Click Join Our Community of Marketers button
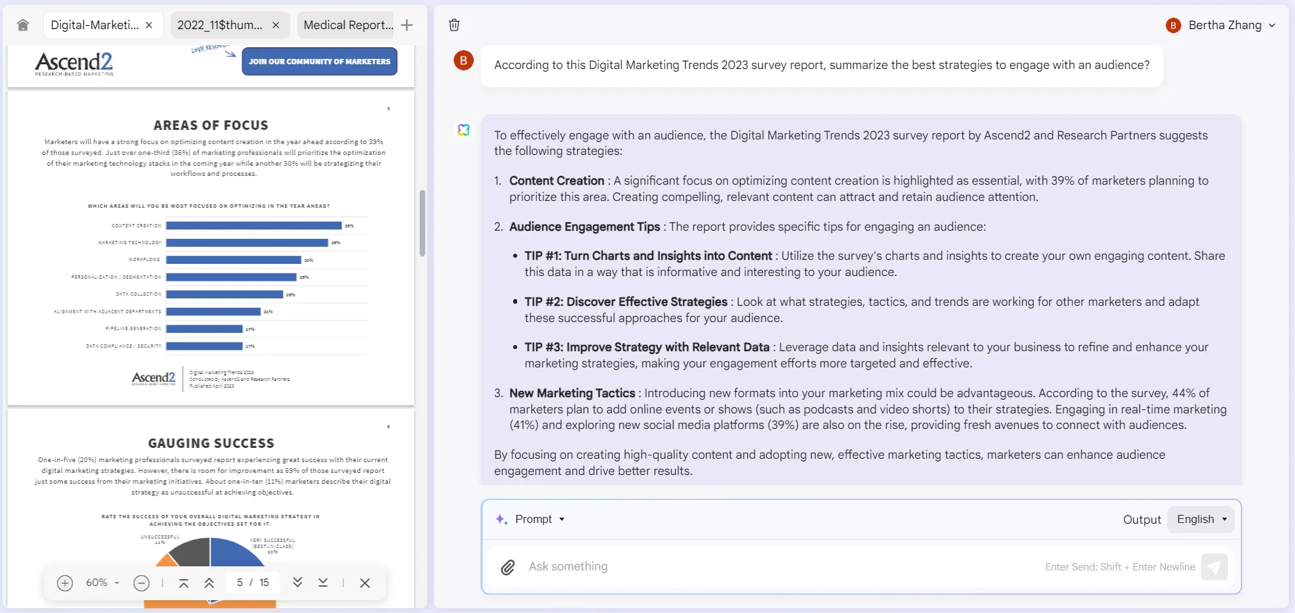Viewport: 1295px width, 613px height. coord(320,62)
